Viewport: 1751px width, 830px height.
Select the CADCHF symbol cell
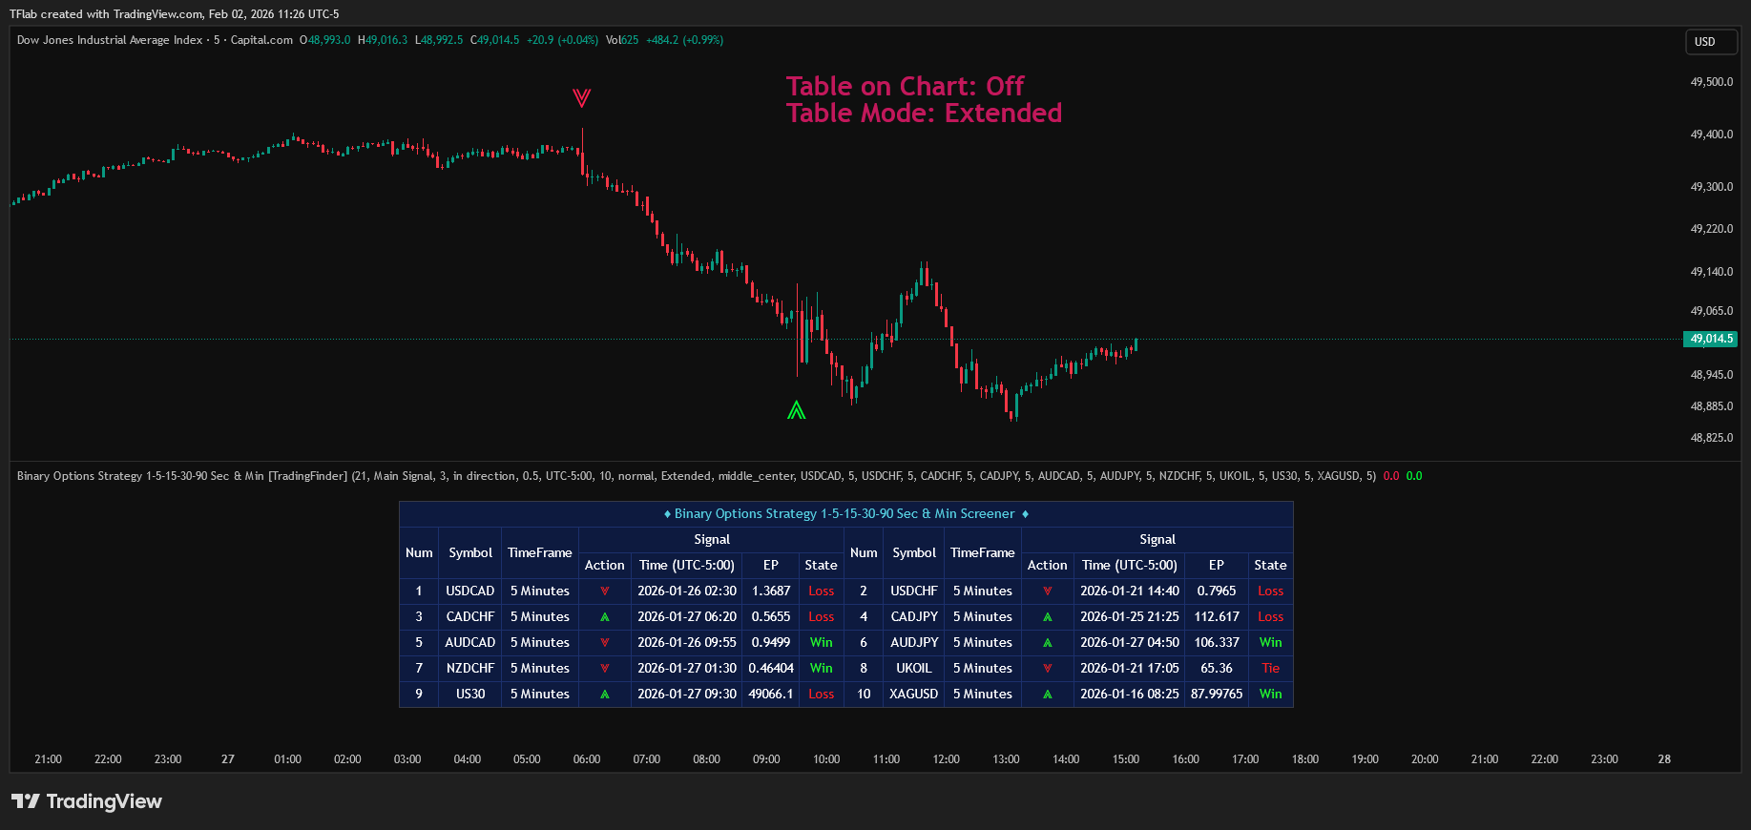coord(470,617)
